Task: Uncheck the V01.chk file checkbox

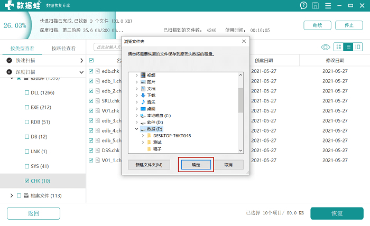Action: point(91,111)
